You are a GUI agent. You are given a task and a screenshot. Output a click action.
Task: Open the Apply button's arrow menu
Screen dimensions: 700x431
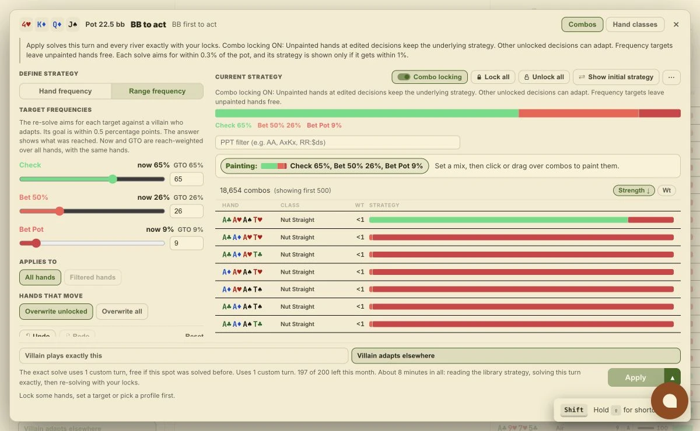coord(673,377)
